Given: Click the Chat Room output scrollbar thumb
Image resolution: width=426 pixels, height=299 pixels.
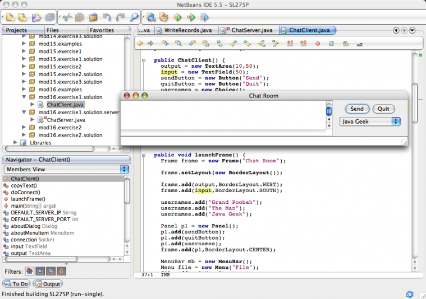Looking at the screenshot, I should [x=329, y=111].
